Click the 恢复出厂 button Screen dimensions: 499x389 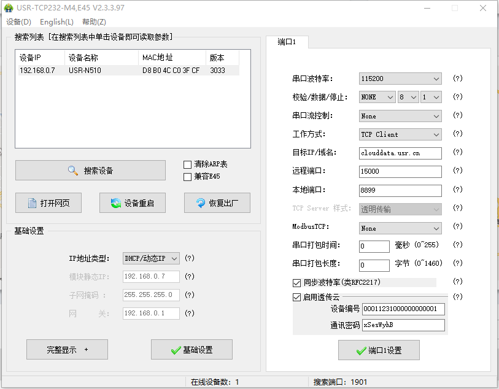[x=217, y=202]
